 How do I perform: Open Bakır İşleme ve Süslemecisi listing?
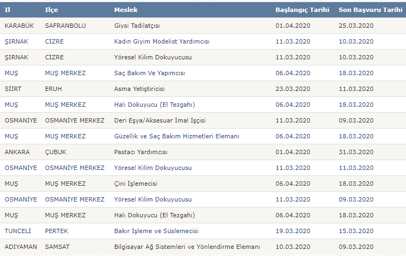[x=156, y=231]
